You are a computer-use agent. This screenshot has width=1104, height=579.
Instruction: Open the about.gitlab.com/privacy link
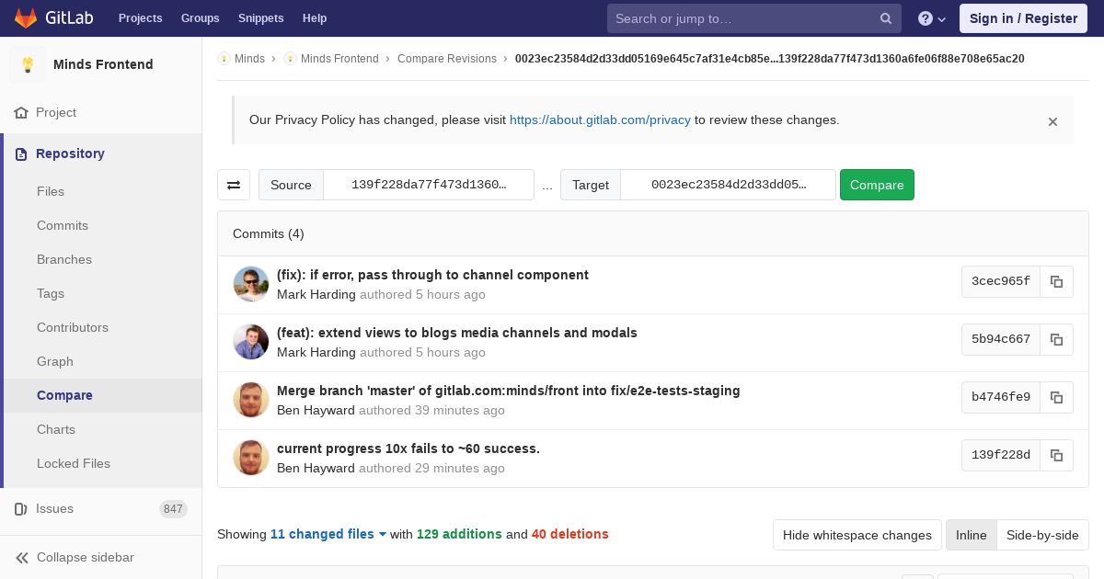point(600,119)
